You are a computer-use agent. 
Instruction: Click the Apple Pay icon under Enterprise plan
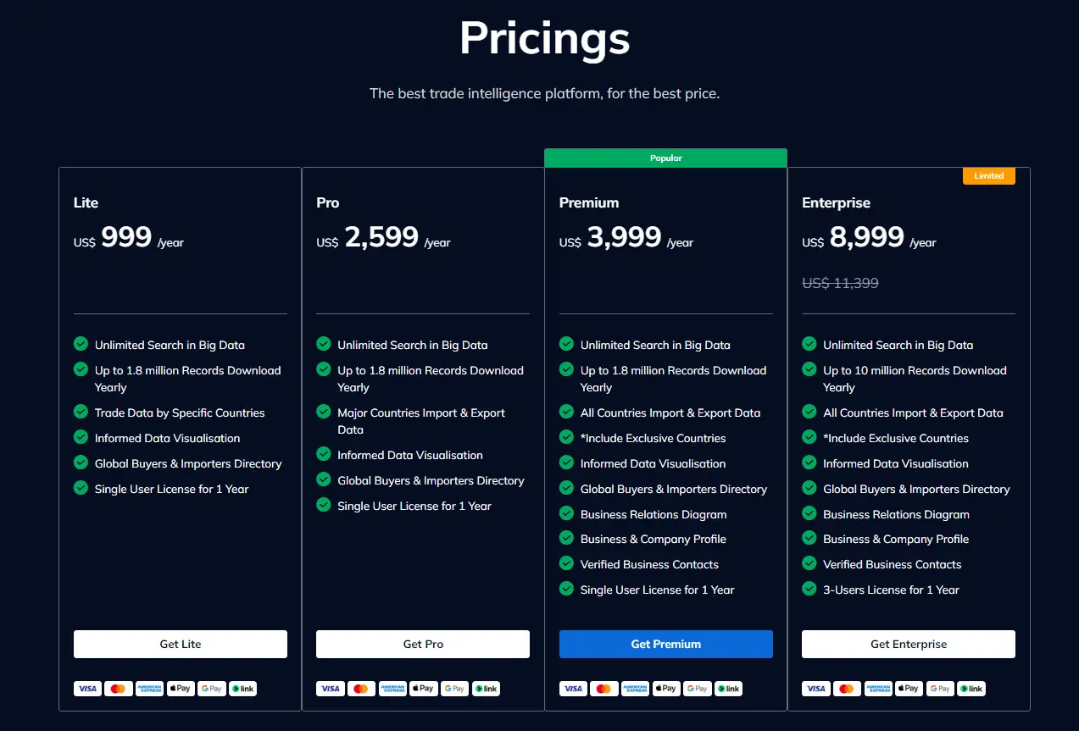(909, 689)
